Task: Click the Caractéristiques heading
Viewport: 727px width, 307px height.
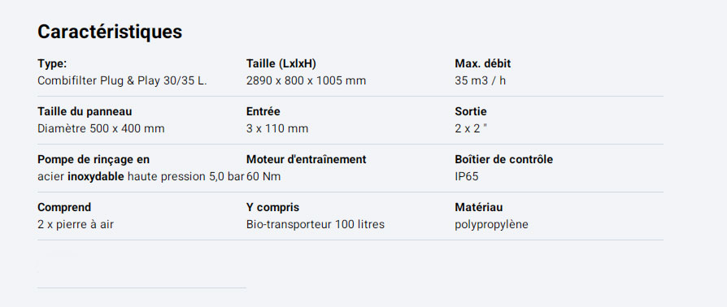Action: tap(110, 32)
